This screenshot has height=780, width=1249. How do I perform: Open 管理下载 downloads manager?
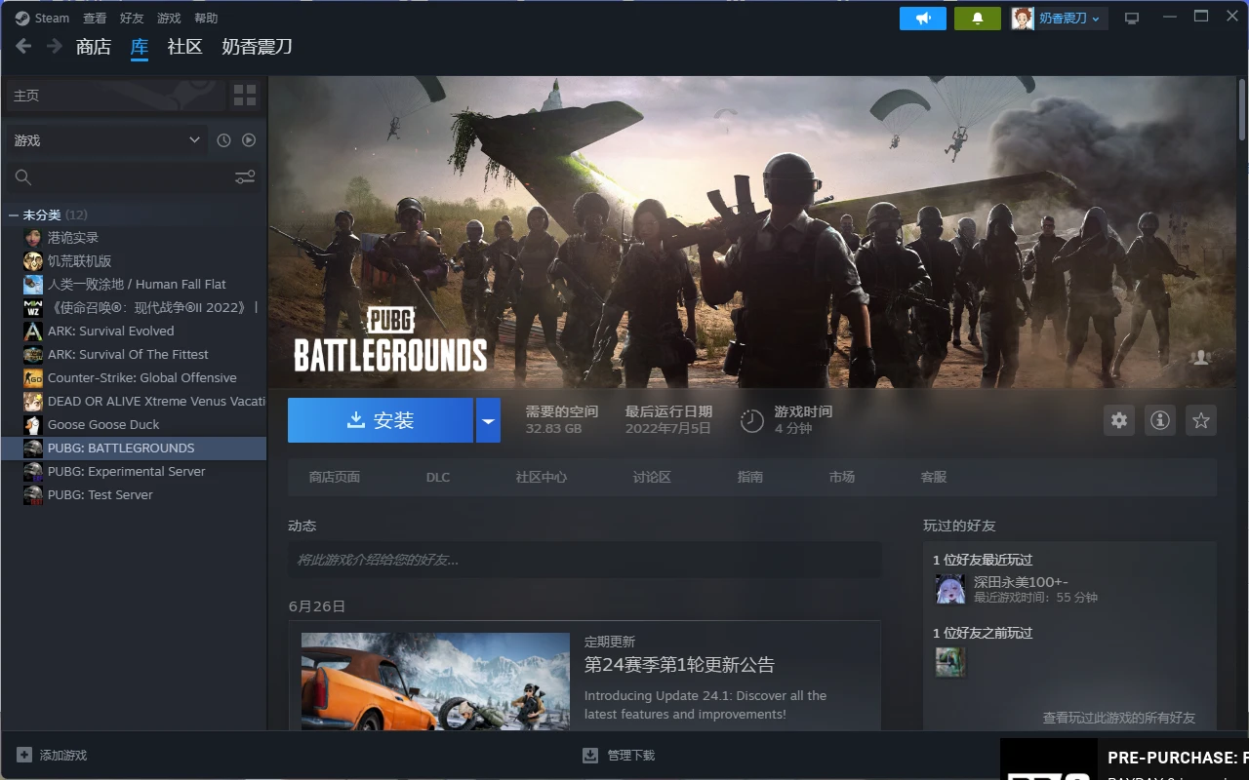[x=619, y=756]
